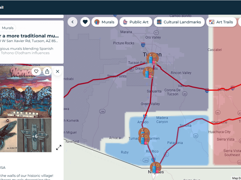Click the Murals tag on the card
The height and width of the screenshot is (180, 241).
[8, 28]
